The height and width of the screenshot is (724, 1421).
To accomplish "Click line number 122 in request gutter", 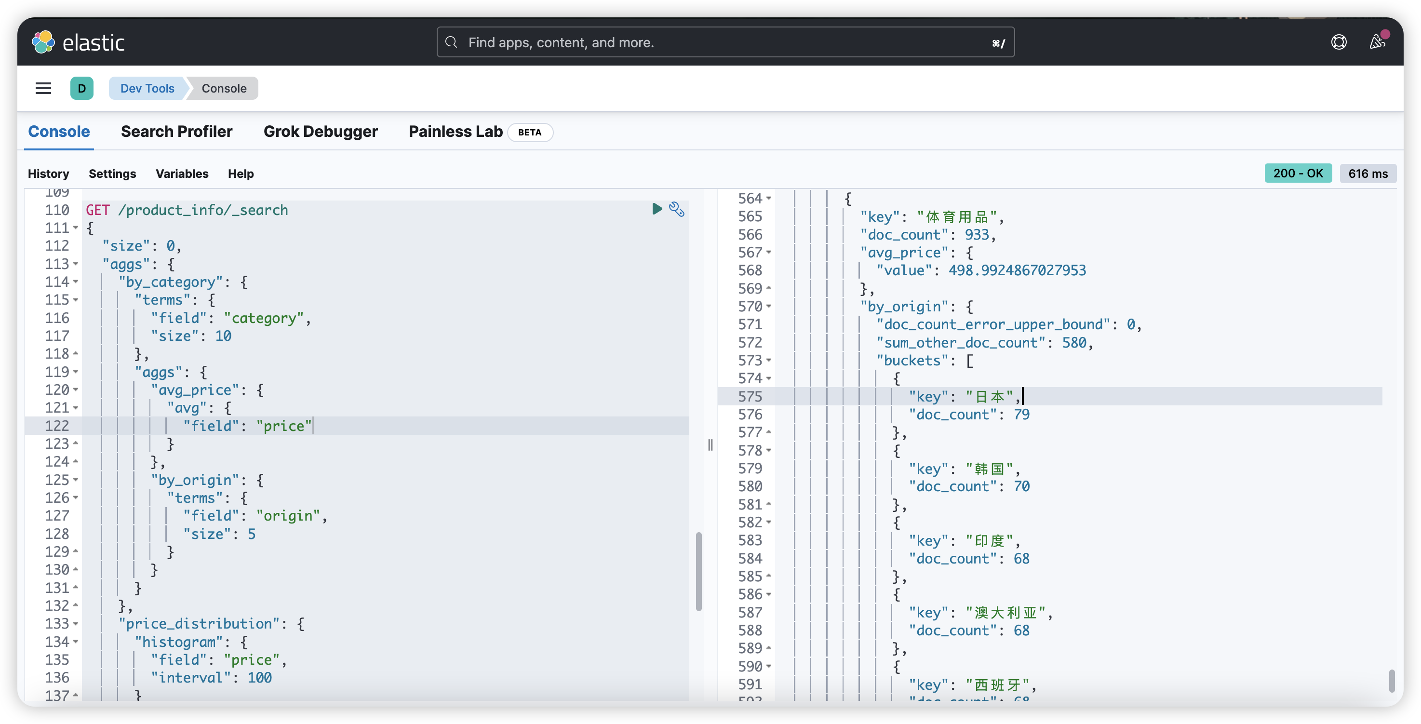I will [57, 426].
